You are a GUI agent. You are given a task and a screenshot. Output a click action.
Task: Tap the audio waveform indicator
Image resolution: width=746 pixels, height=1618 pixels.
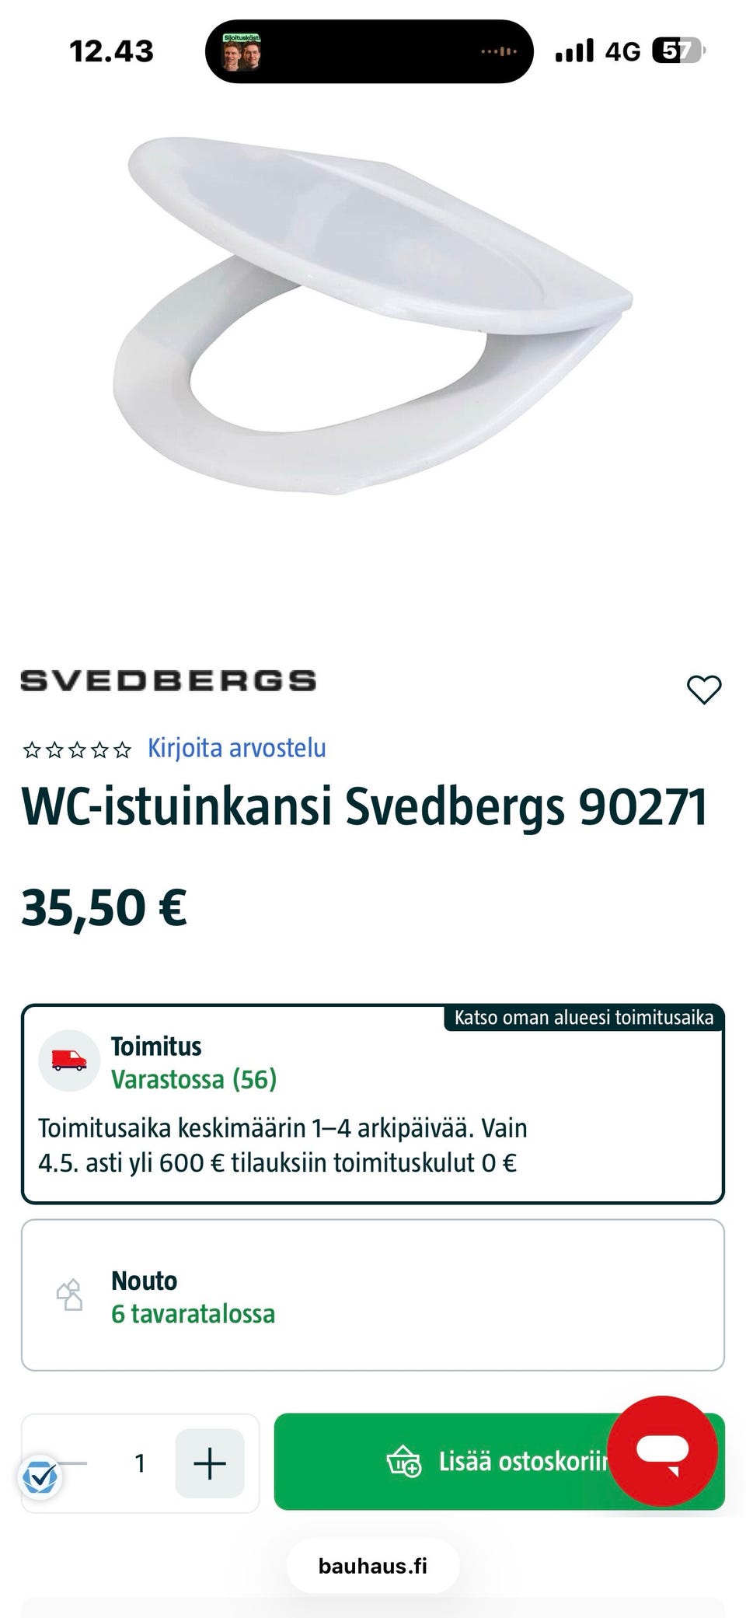498,51
